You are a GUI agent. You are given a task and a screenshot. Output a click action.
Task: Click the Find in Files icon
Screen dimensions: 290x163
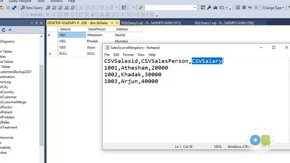click(141, 8)
